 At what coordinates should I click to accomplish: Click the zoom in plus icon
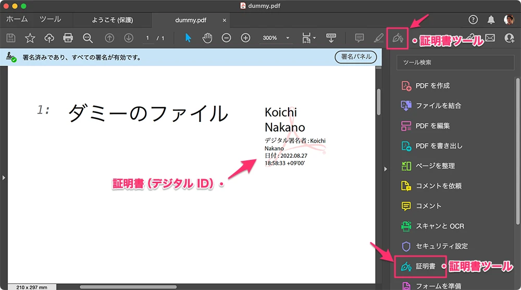tap(245, 38)
